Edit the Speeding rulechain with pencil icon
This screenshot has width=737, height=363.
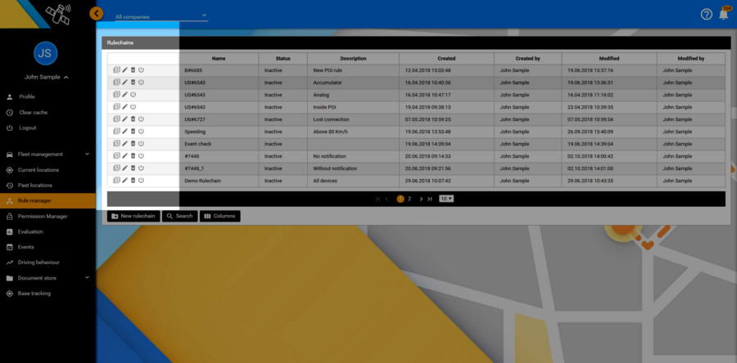pos(124,131)
